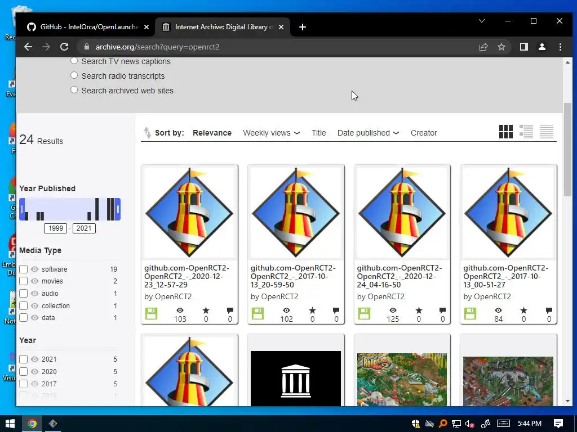Check the movies media type box
The width and height of the screenshot is (577, 432).
point(24,281)
